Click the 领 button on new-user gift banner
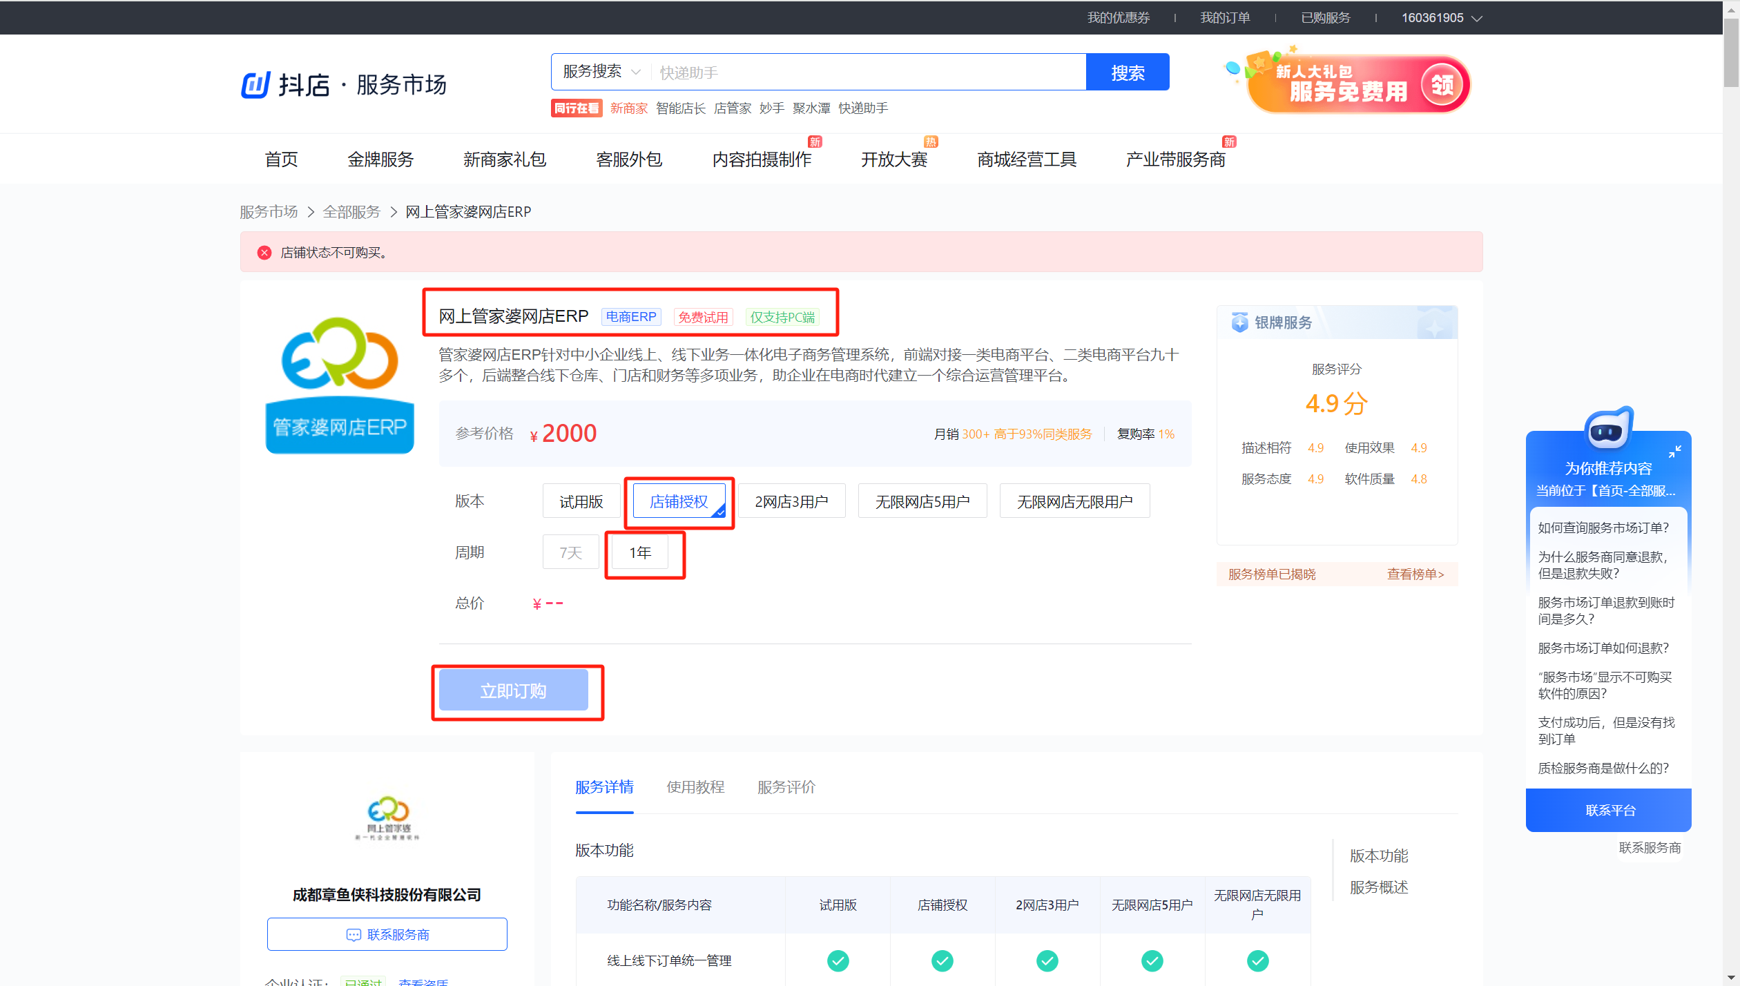 click(1442, 85)
